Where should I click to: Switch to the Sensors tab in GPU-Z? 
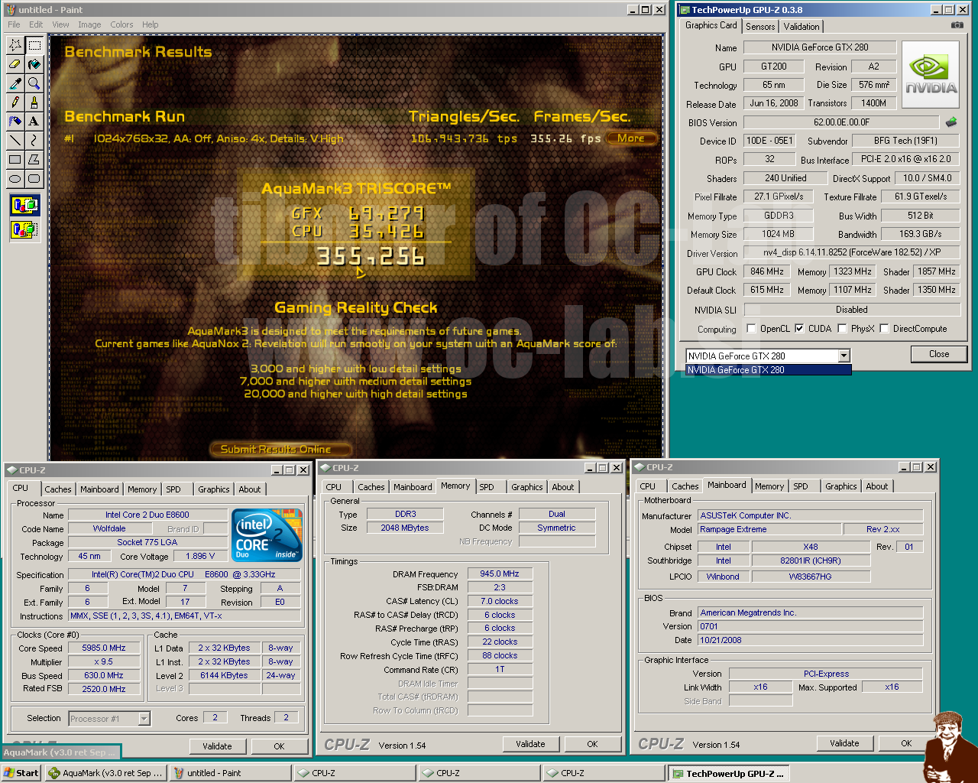point(760,26)
